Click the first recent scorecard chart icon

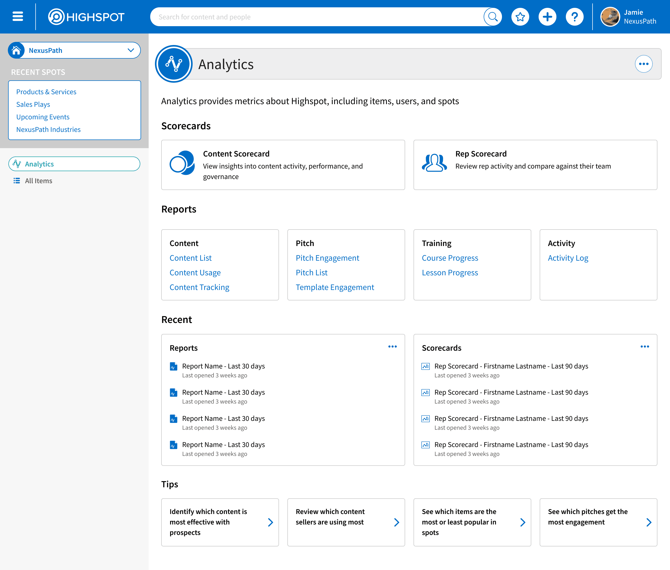coord(426,366)
